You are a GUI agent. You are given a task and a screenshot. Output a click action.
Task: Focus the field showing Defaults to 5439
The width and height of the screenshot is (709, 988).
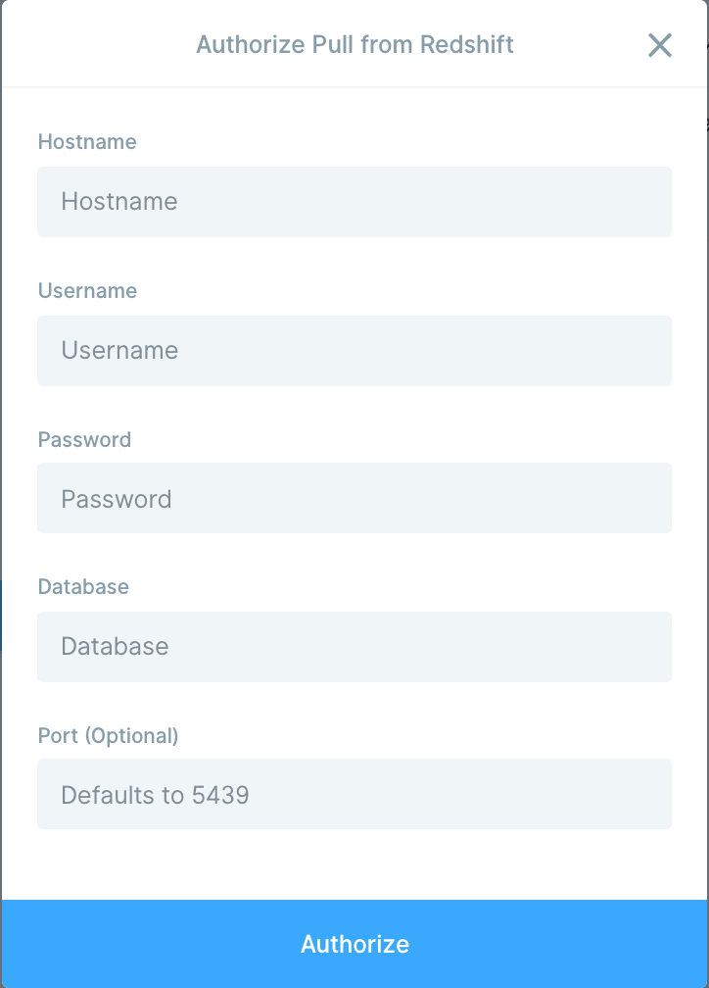[354, 794]
